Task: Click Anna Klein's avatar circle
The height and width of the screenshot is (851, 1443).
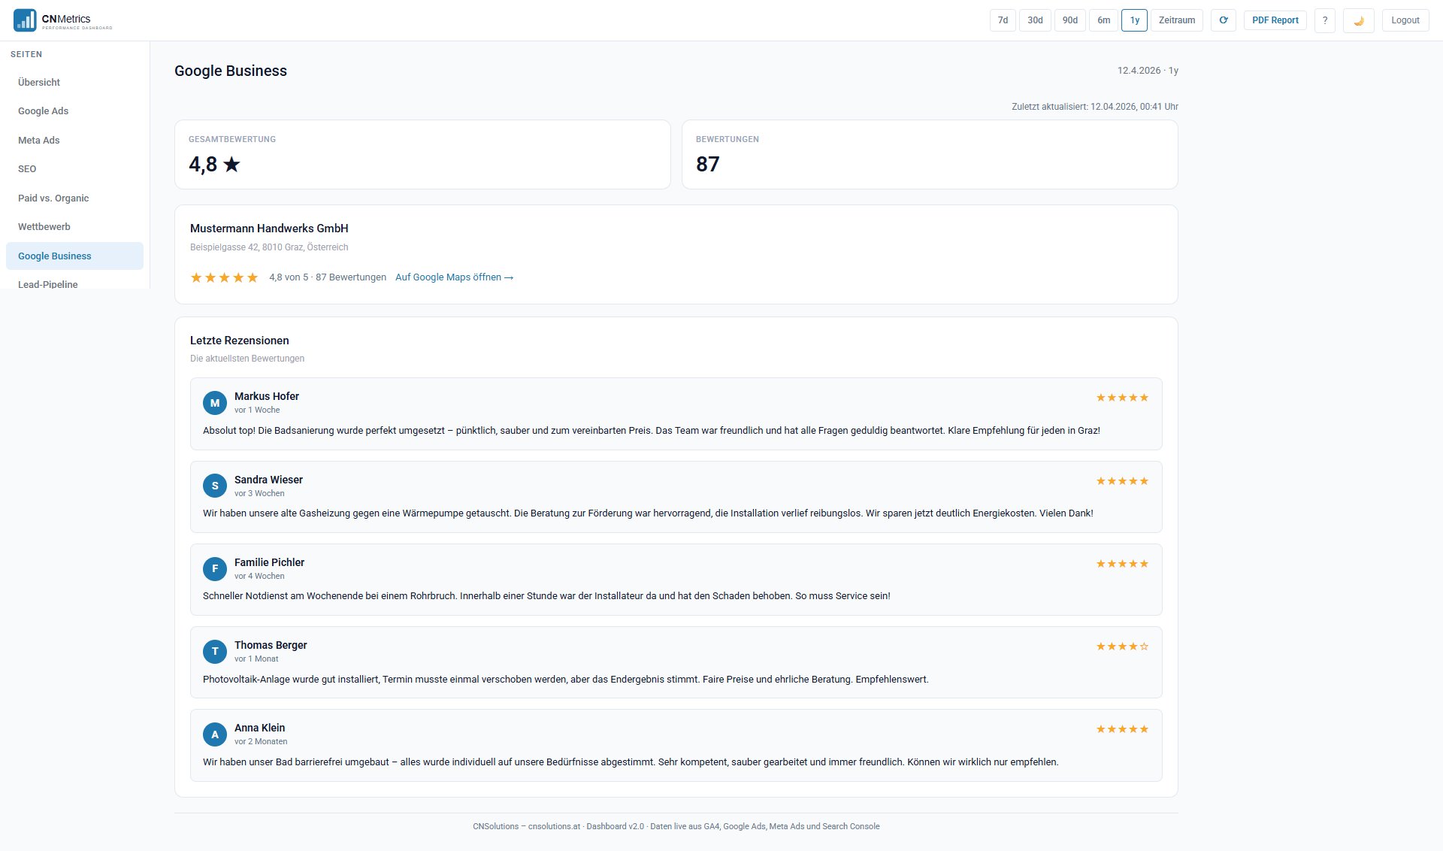Action: click(215, 734)
